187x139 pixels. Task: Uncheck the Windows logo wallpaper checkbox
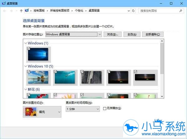(x=29, y=49)
